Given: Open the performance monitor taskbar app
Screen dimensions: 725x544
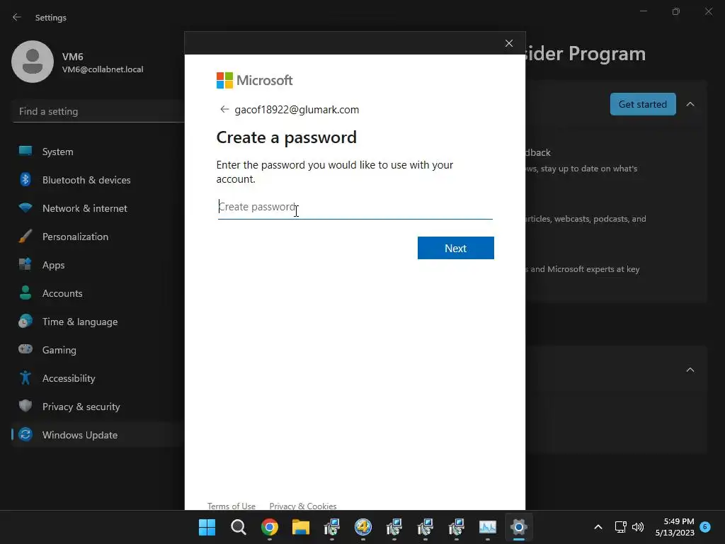Looking at the screenshot, I should coord(487,527).
